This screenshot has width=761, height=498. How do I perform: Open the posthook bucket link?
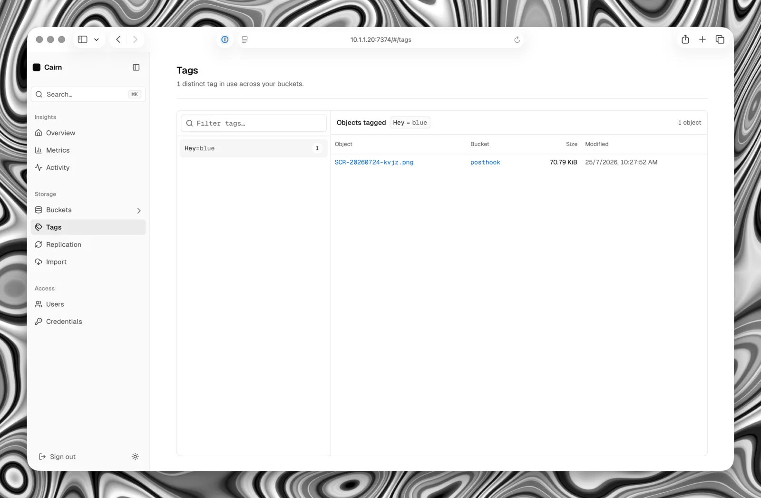(x=485, y=162)
